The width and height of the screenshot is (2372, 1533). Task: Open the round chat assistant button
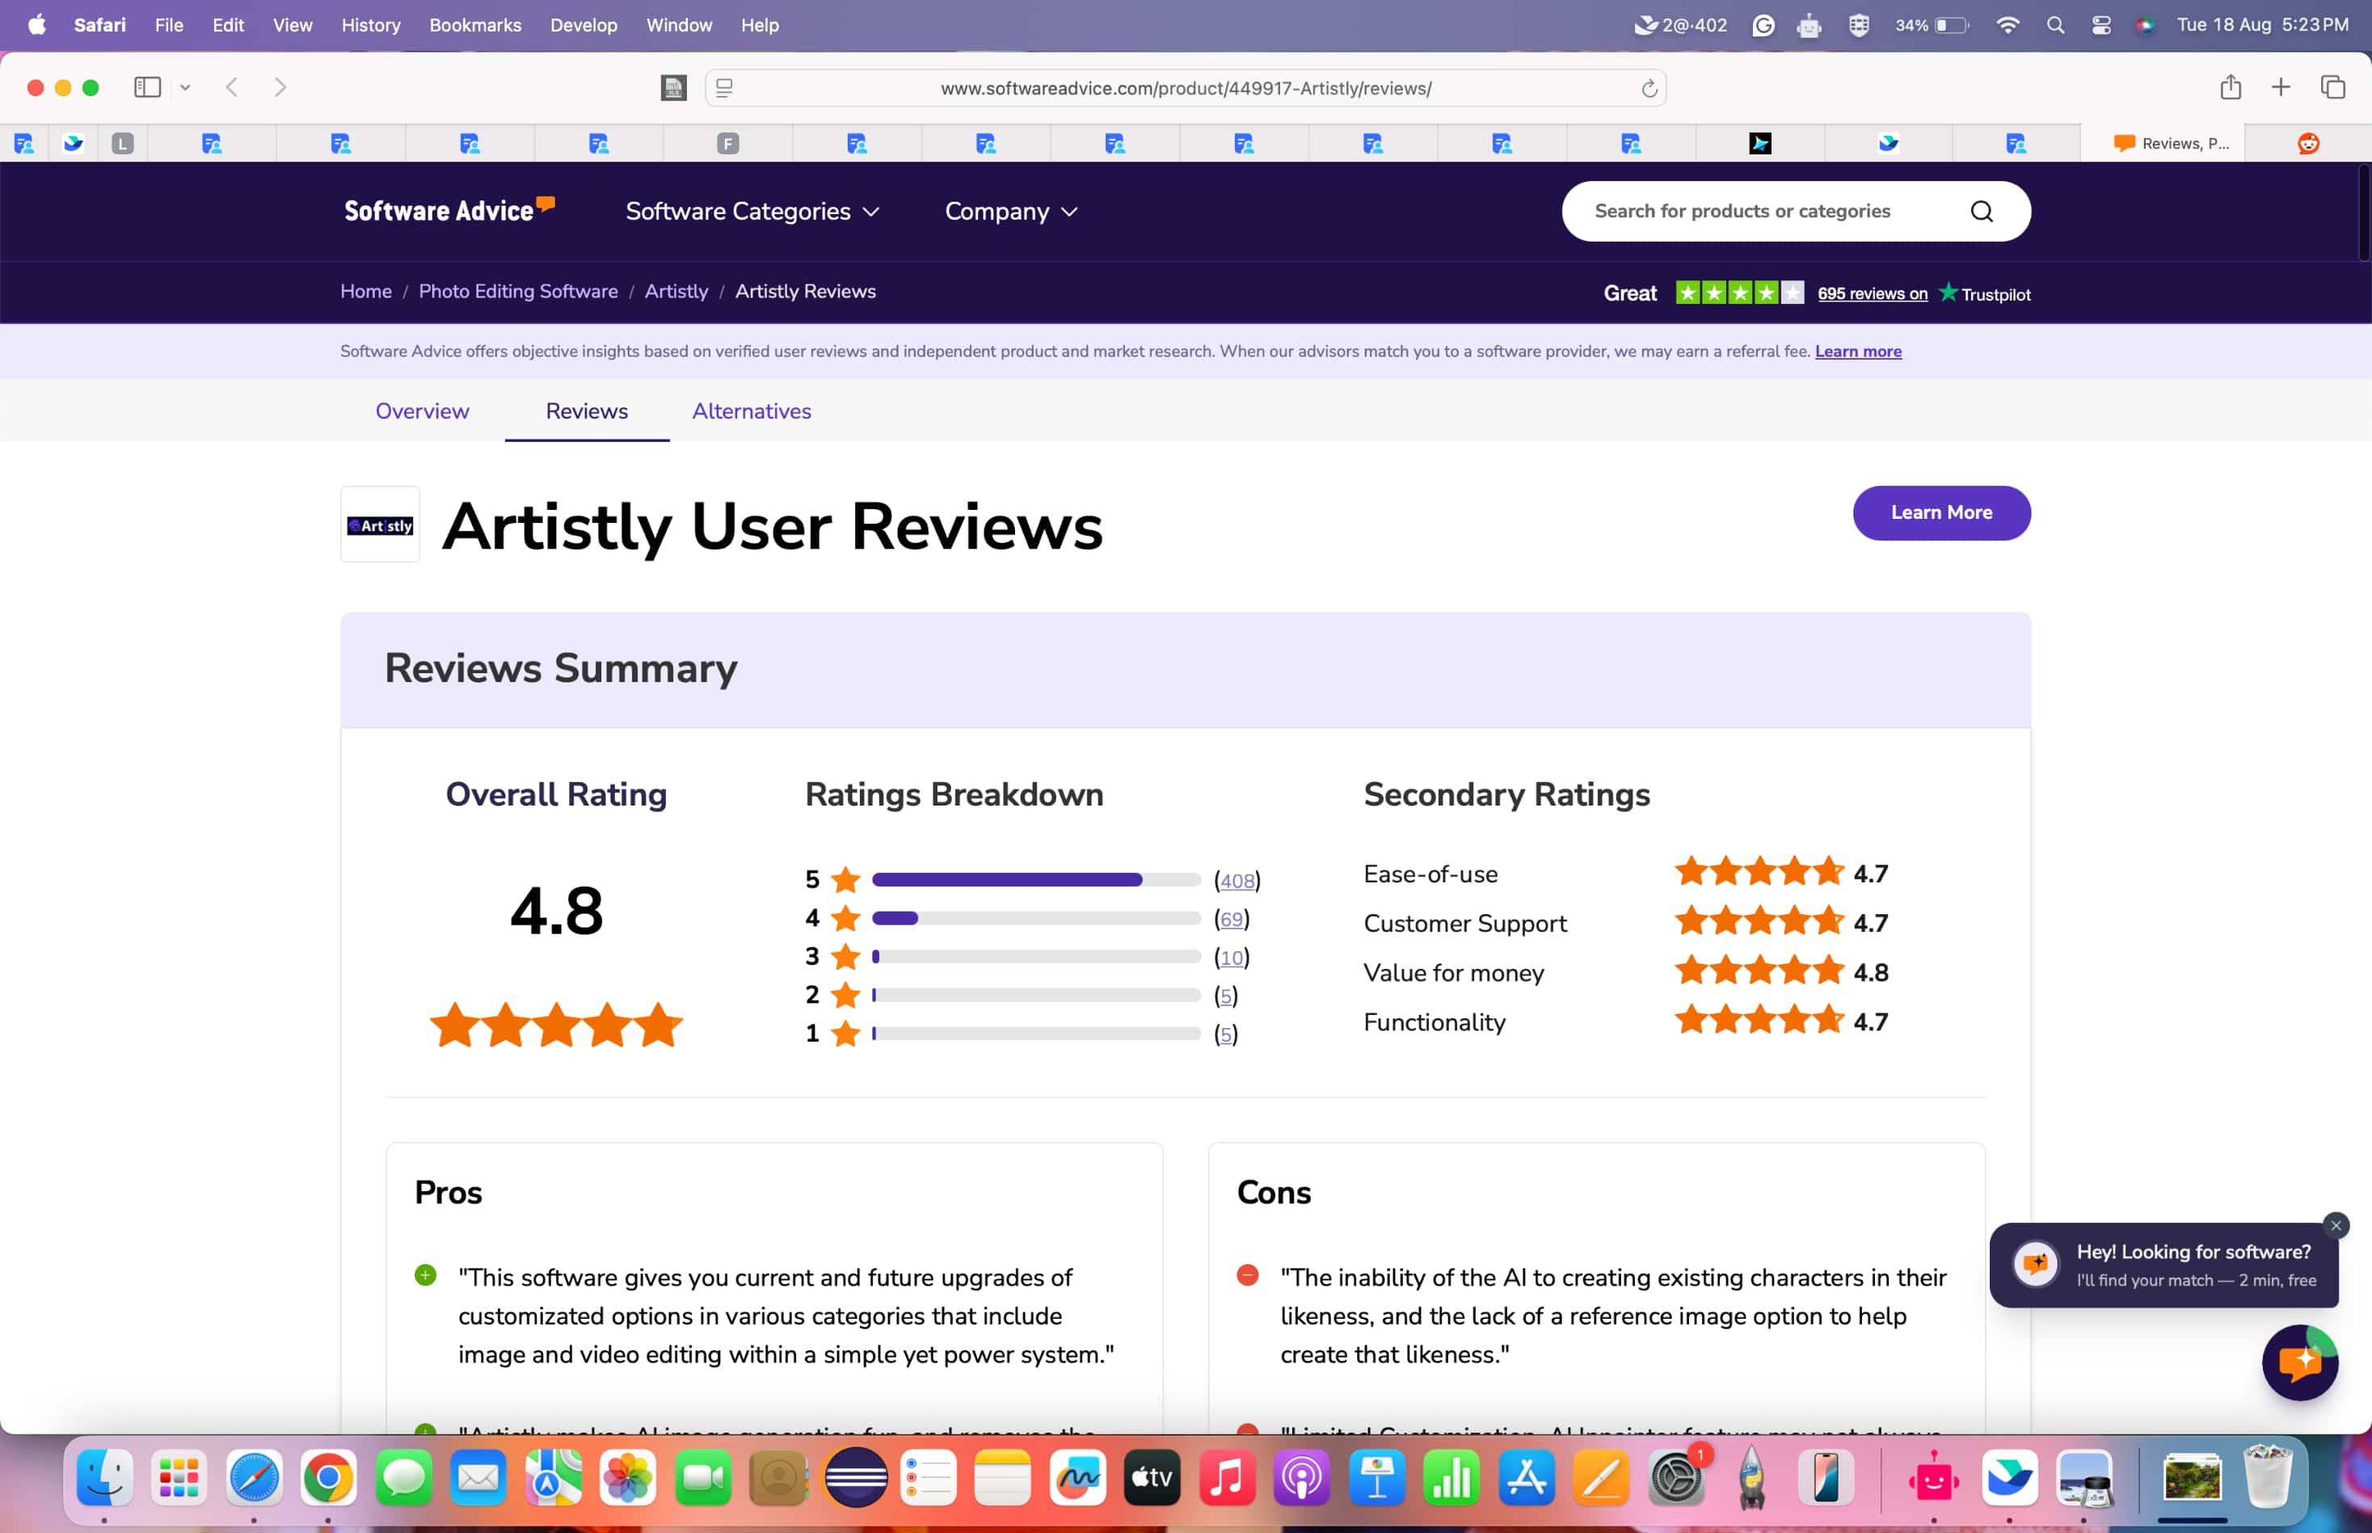click(2299, 1362)
